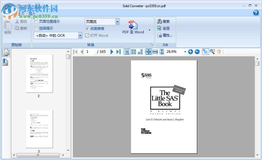
Task: Zoom in with the plus button
Action: point(191,52)
